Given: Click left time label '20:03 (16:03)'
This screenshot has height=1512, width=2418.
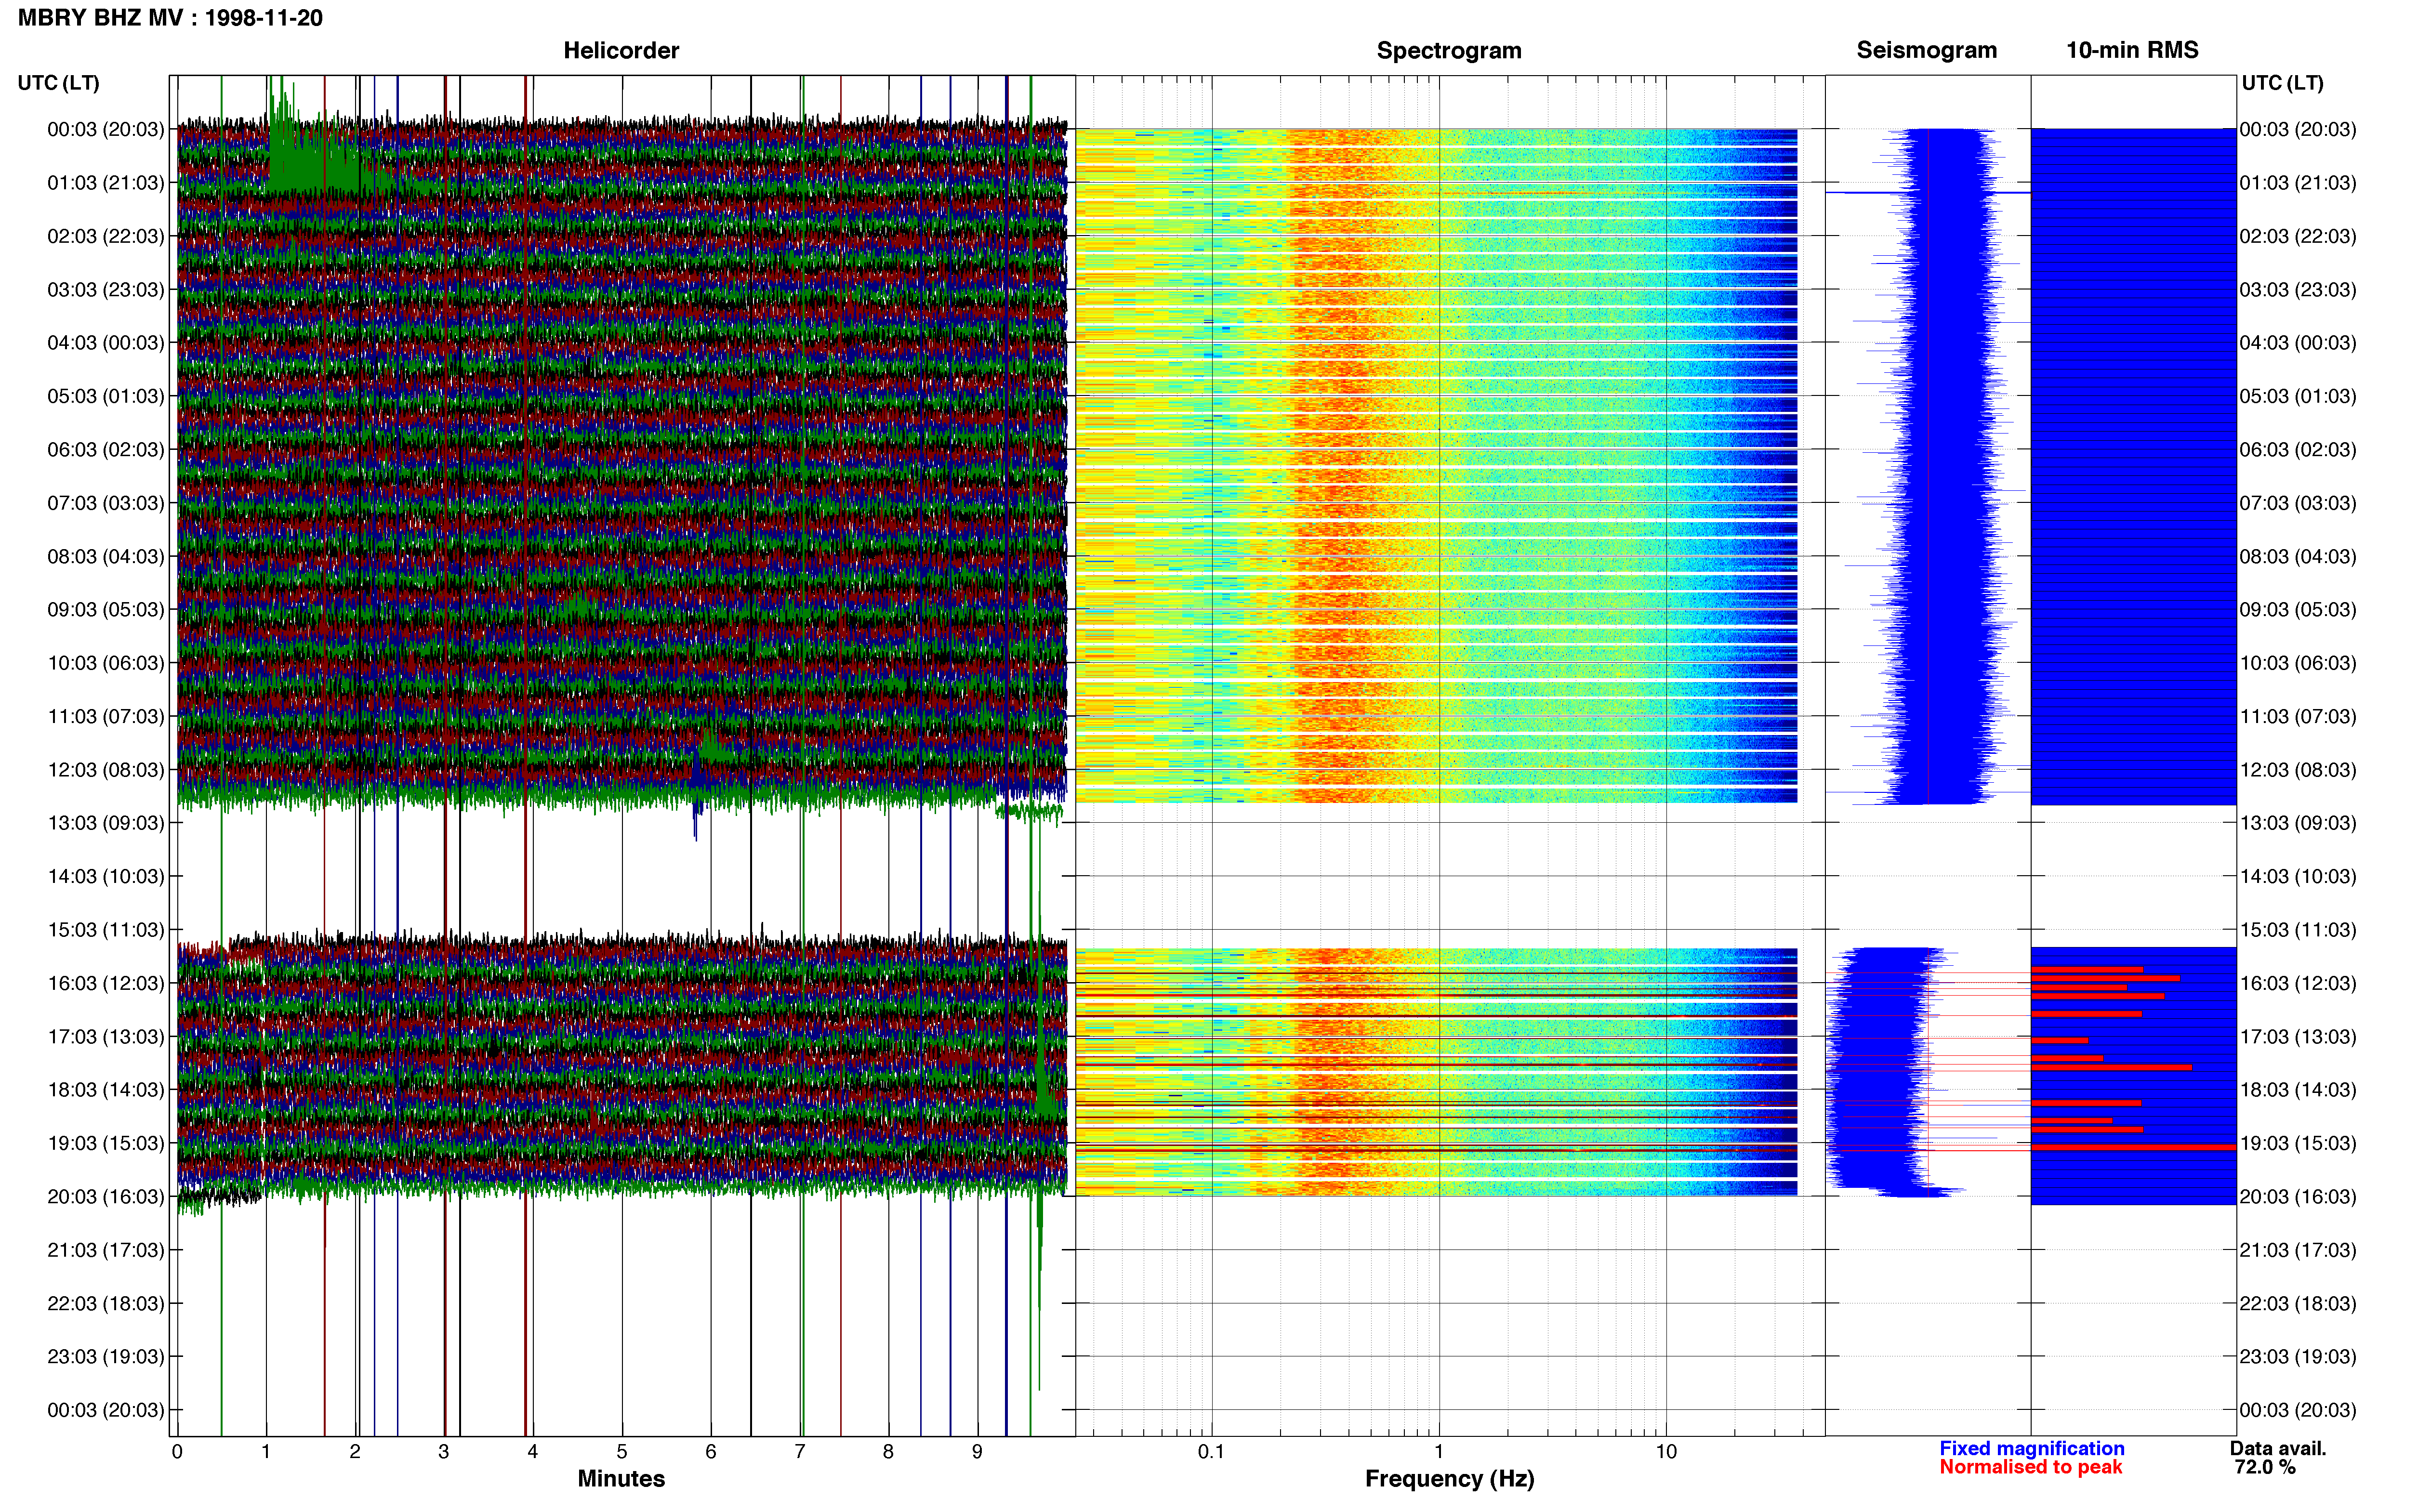Looking at the screenshot, I should (x=105, y=1196).
